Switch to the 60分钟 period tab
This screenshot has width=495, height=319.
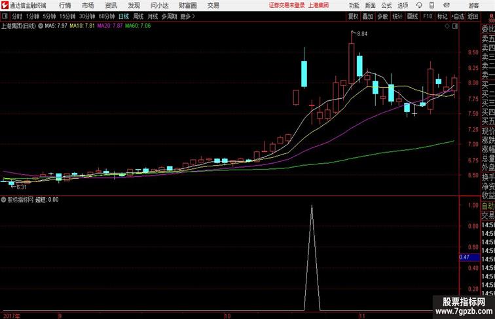[x=107, y=16]
